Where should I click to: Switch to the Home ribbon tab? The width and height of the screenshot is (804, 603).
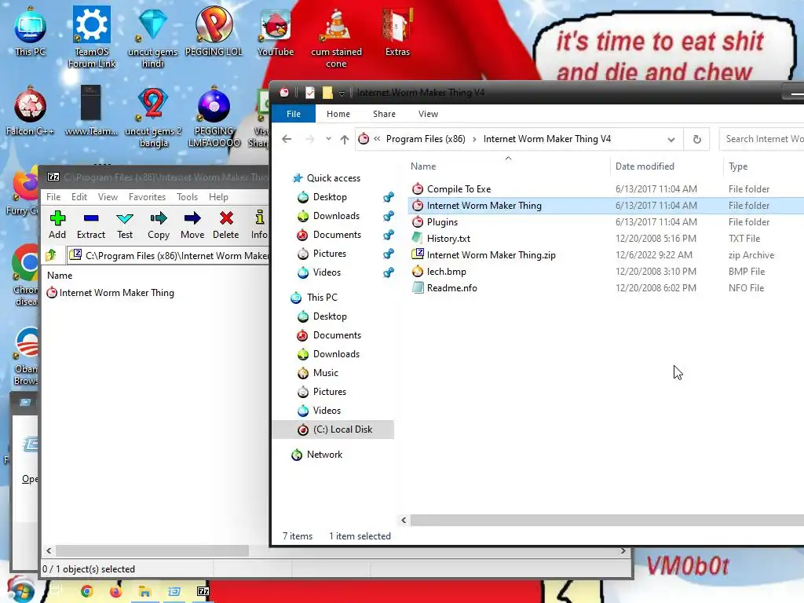(x=338, y=114)
